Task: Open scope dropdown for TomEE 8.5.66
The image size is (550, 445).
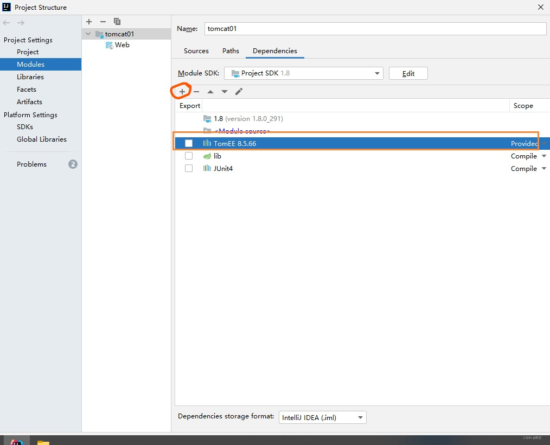Action: (x=544, y=143)
